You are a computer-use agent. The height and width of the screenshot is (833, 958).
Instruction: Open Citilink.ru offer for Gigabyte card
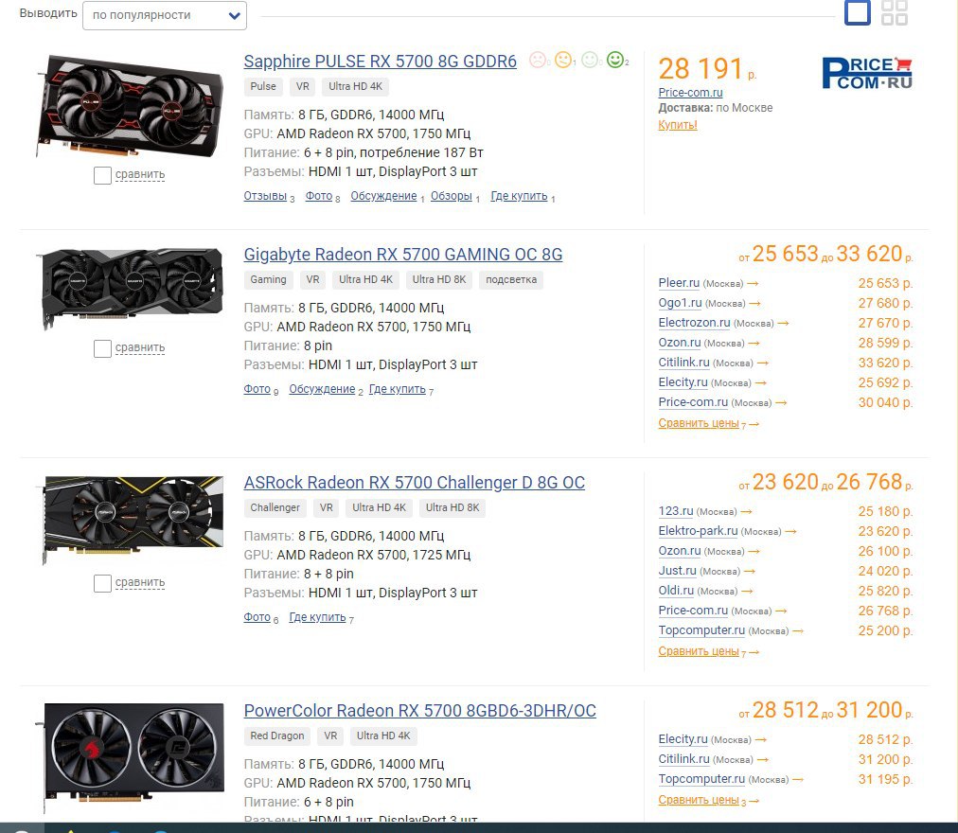[683, 363]
